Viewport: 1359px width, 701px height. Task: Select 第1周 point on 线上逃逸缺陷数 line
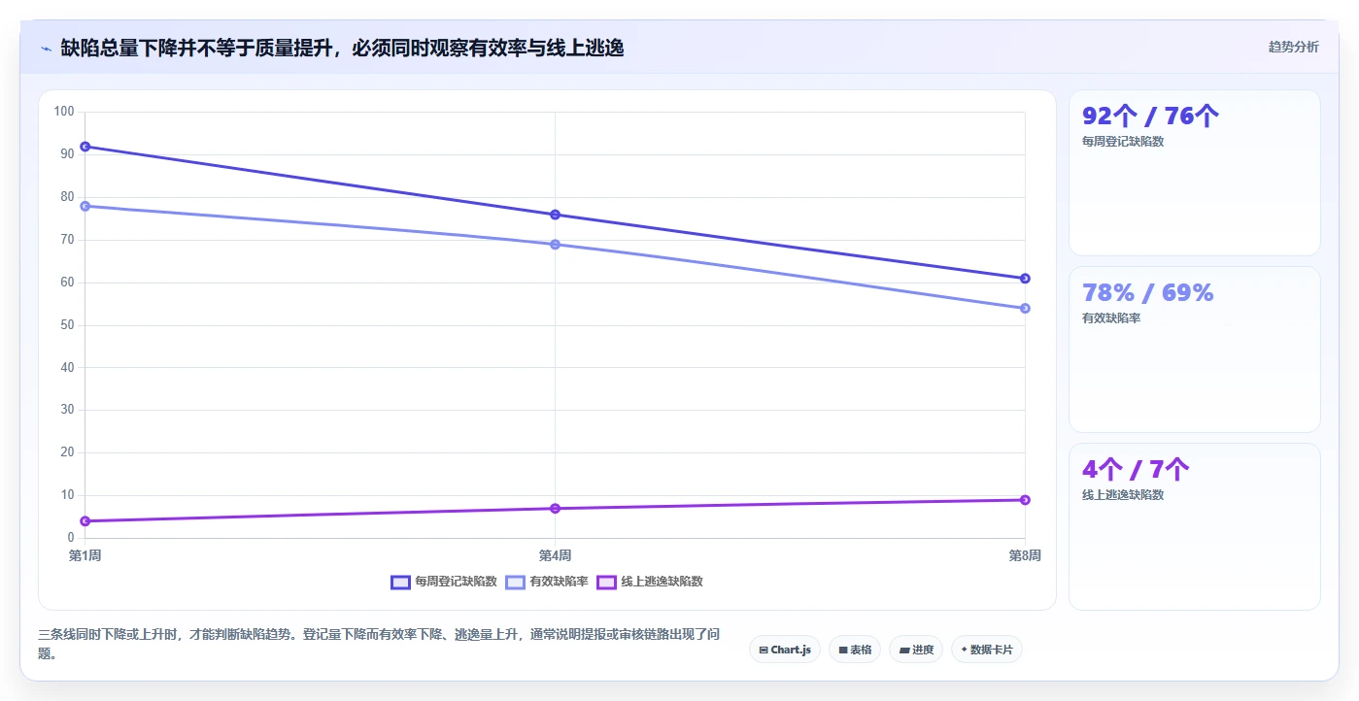85,521
